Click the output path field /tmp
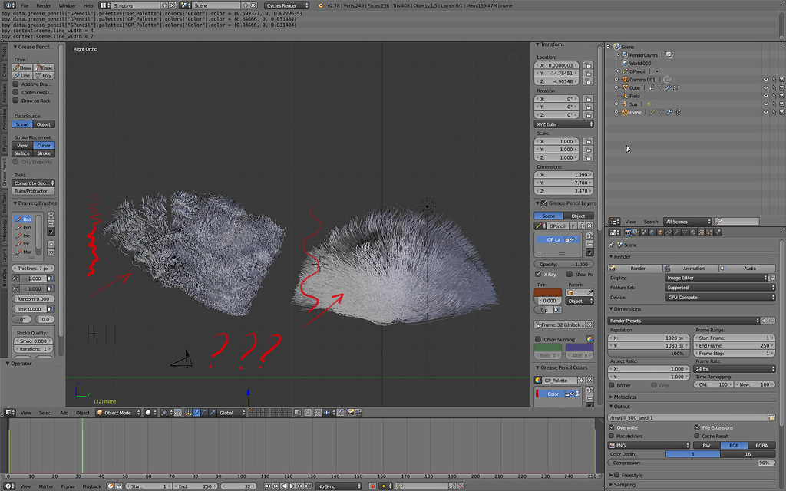This screenshot has height=491, width=786. coord(687,417)
